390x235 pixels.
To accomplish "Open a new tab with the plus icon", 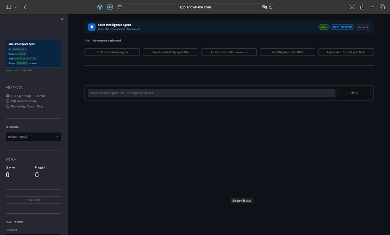I will 372,7.
